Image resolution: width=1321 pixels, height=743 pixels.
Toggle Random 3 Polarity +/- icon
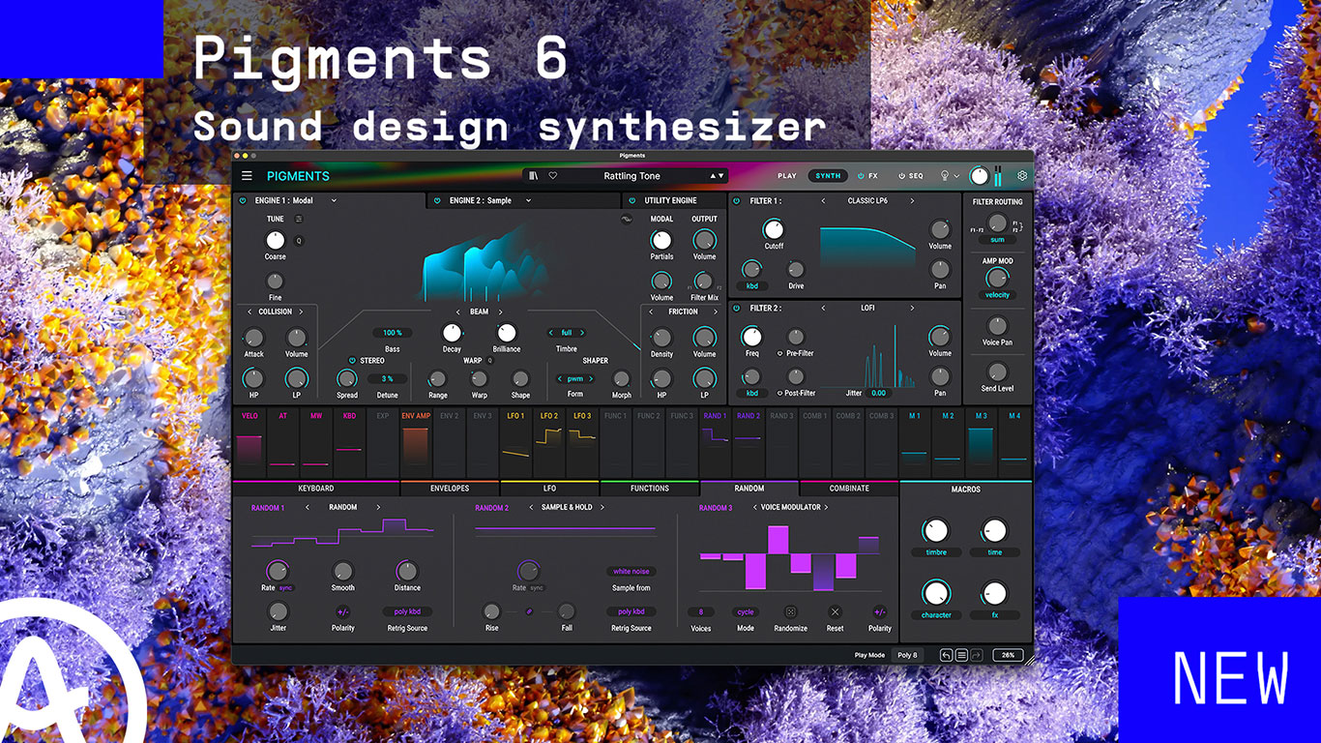coord(879,611)
